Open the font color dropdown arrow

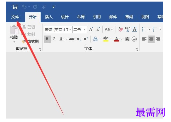pos(122,39)
